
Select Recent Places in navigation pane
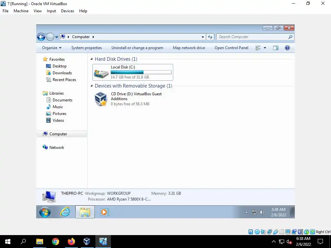61,80
